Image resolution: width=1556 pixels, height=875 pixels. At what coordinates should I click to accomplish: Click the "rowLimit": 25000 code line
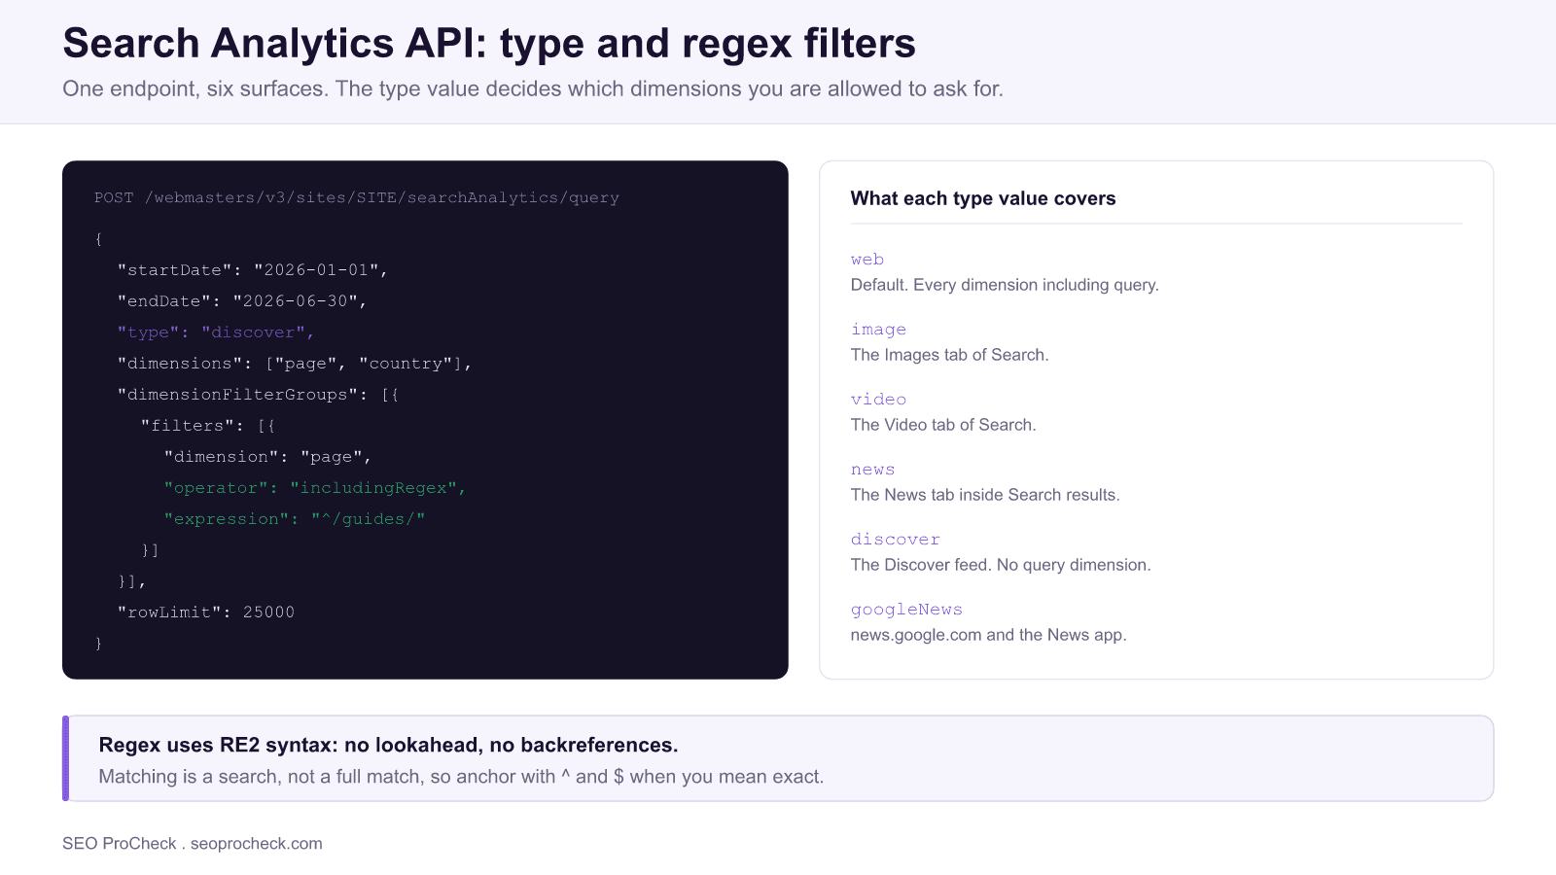pos(206,612)
